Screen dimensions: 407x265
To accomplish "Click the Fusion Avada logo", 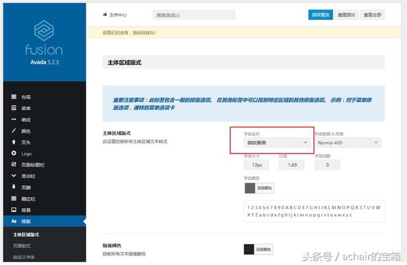I will [44, 37].
